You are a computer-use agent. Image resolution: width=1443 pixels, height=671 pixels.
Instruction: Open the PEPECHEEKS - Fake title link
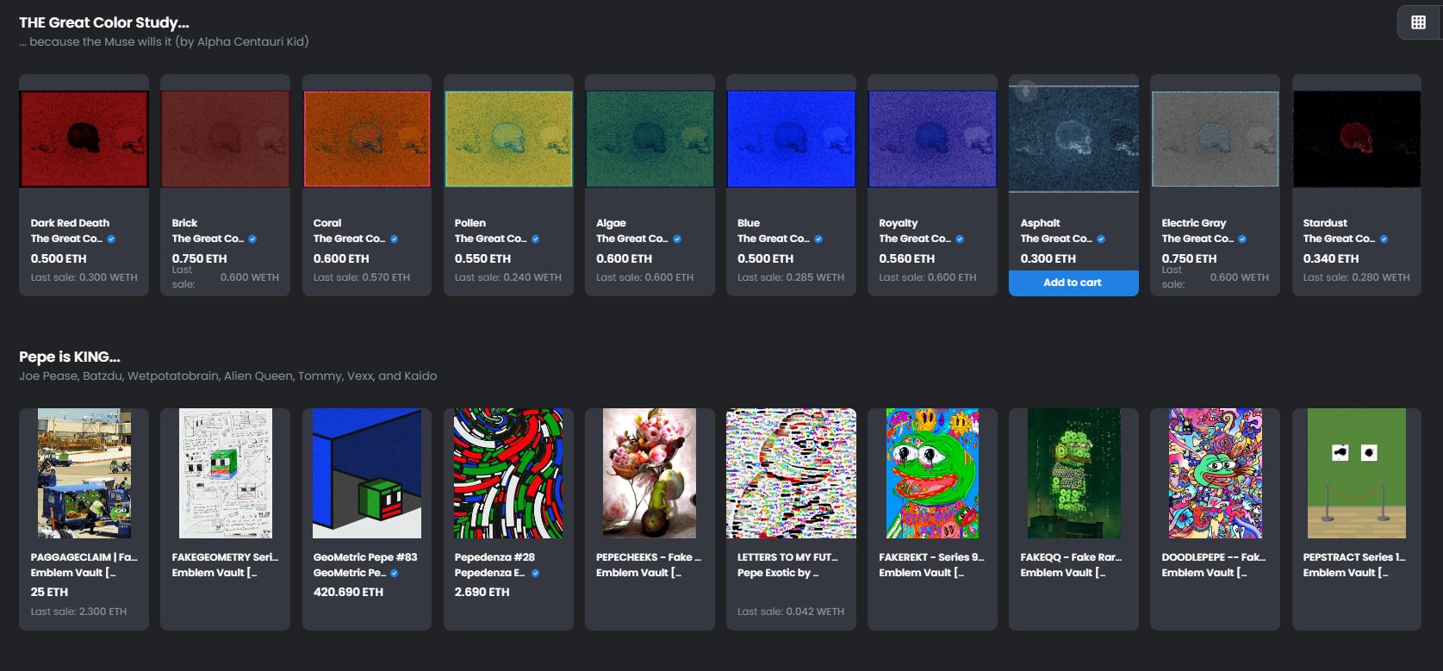tap(649, 557)
